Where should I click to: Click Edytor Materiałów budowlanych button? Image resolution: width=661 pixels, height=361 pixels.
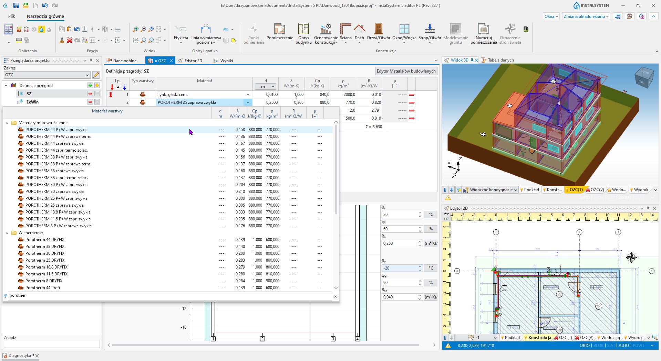pyautogui.click(x=406, y=71)
